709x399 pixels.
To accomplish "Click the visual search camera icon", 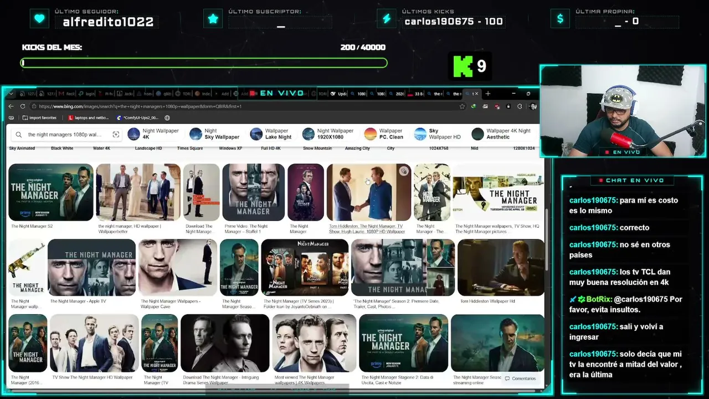I will [116, 134].
